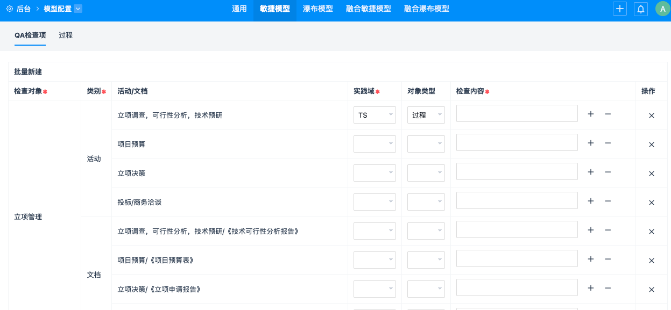Open 实践域 dropdown in 项目预算表 row
Image resolution: width=671 pixels, height=310 pixels.
coord(375,260)
